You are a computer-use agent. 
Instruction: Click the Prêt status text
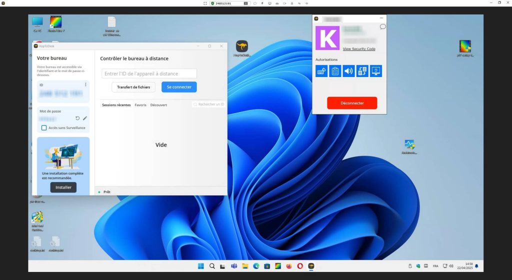(107, 192)
